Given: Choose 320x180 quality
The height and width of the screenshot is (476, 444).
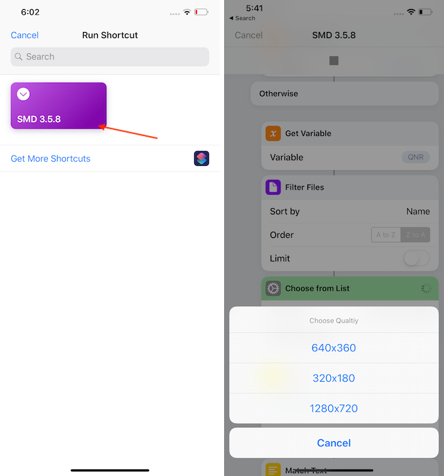Looking at the screenshot, I should 334,378.
